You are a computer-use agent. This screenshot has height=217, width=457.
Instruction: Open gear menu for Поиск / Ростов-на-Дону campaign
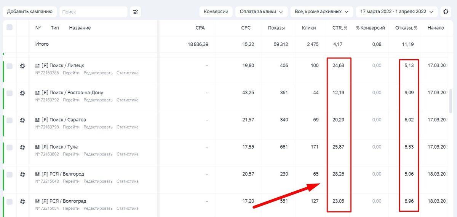(22, 93)
